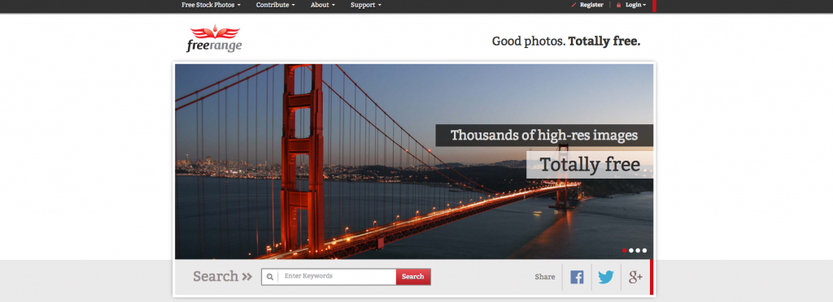Open the Support menu

click(365, 5)
